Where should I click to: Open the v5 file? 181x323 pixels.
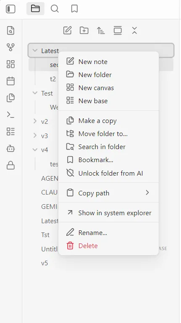tap(45, 263)
